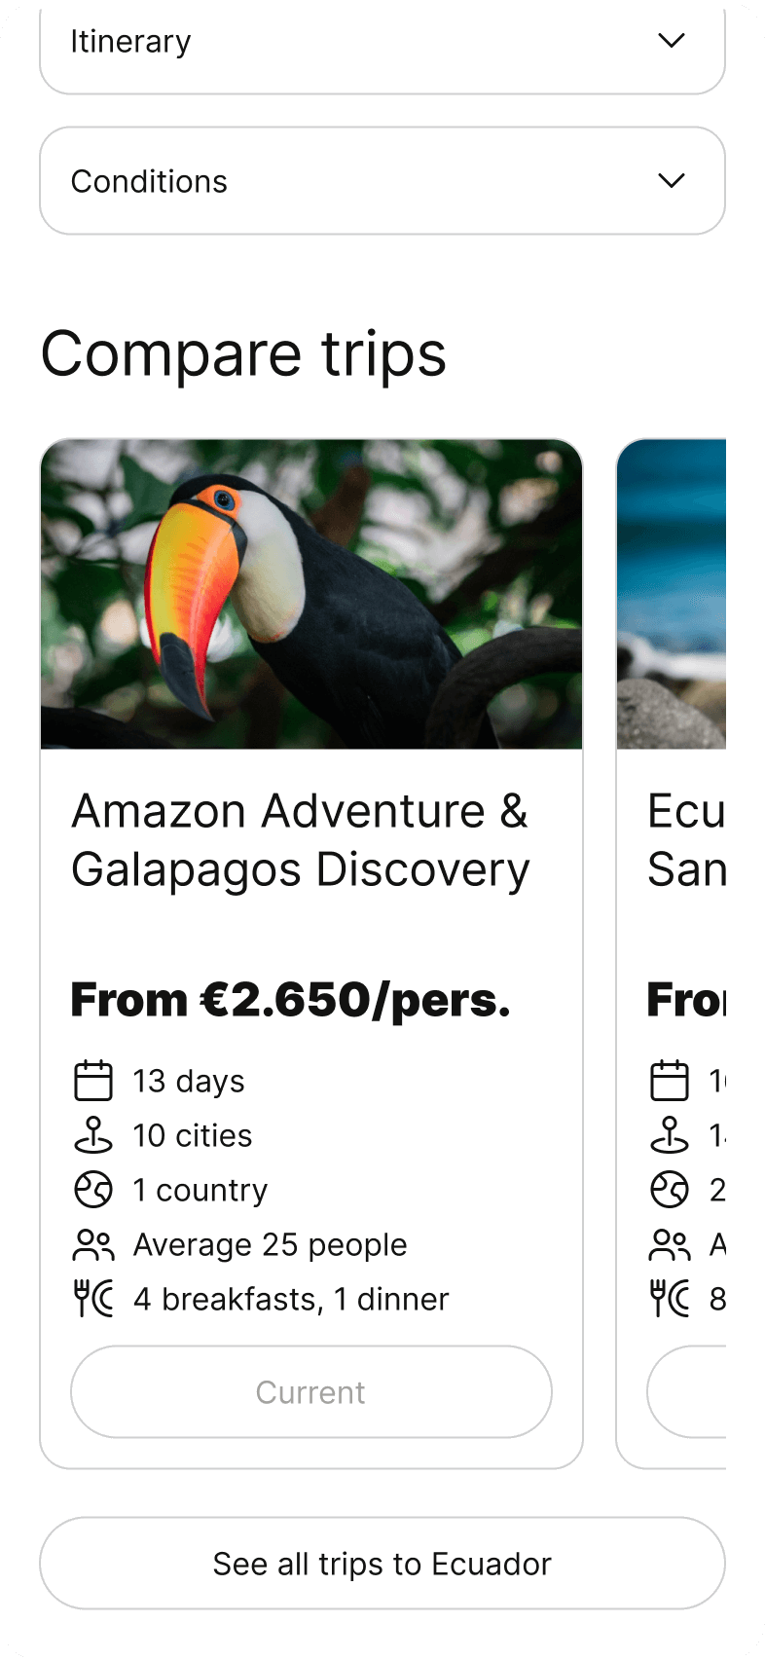Viewport: 765px width, 1660px height.
Task: Open the Amazon Adventure & Galapagos Discovery title
Action: pyautogui.click(x=301, y=840)
